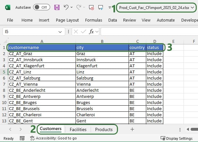This screenshot has height=142, width=198.
Task: Click horizontal scrollbar left arrow
Action: click(x=188, y=129)
